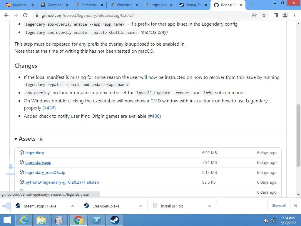
Task: Launch Internet Explorer from taskbar
Action: (24, 220)
